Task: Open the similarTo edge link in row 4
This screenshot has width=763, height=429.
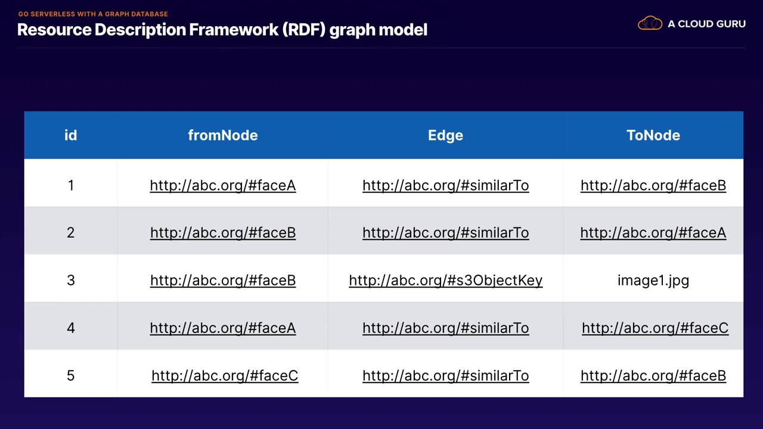Action: [x=445, y=328]
